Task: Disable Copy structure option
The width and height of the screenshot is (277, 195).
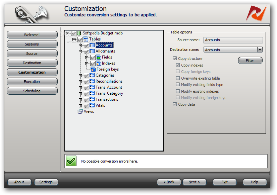Action: (175, 58)
